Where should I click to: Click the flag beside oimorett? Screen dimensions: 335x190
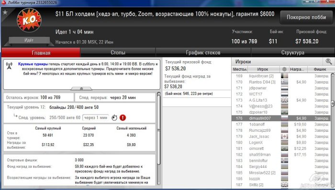pyautogui.click(x=284, y=148)
